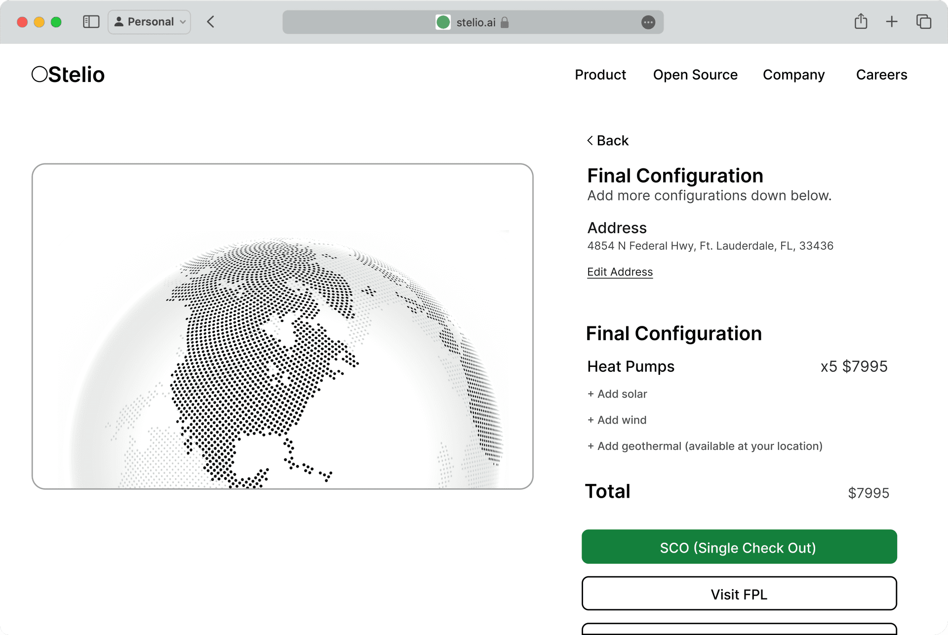
Task: Open the Product menu
Action: tap(600, 75)
